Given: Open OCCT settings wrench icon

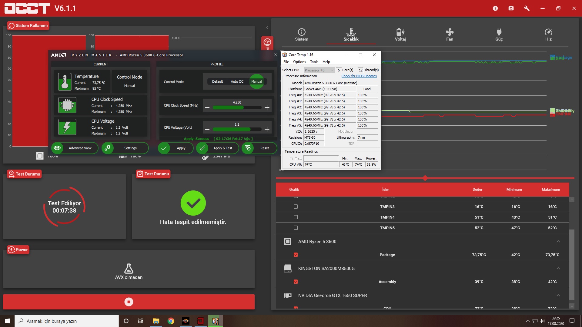Looking at the screenshot, I should click(527, 8).
